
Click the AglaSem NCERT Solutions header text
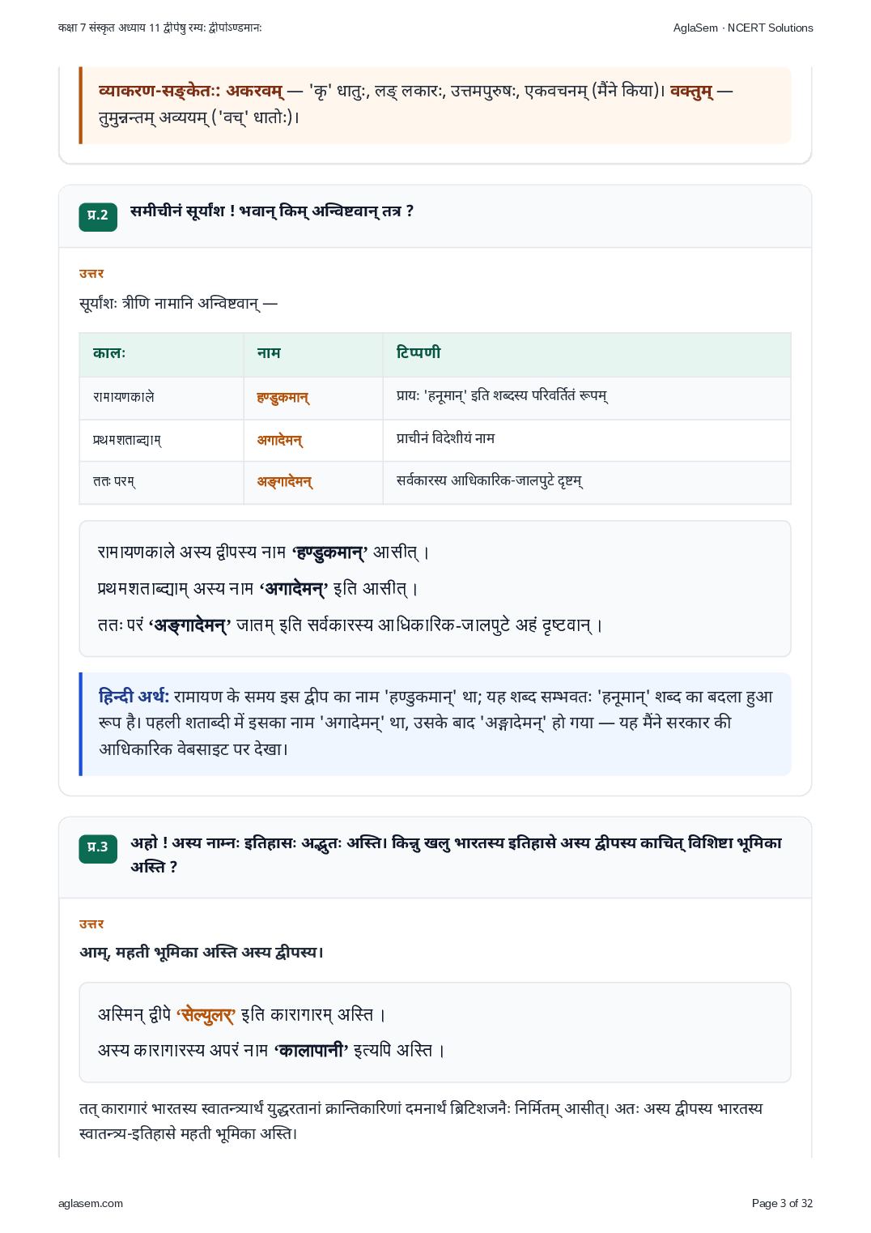[x=743, y=28]
